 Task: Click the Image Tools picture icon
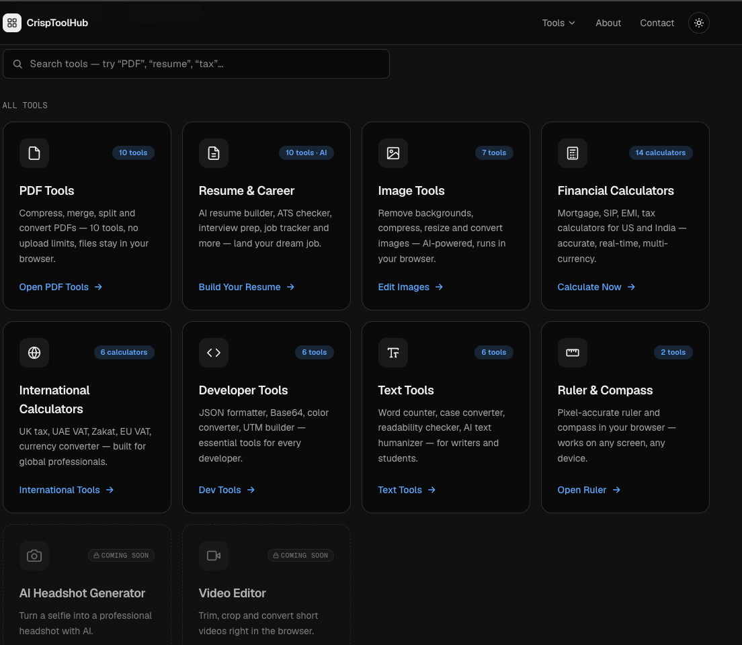pos(393,153)
